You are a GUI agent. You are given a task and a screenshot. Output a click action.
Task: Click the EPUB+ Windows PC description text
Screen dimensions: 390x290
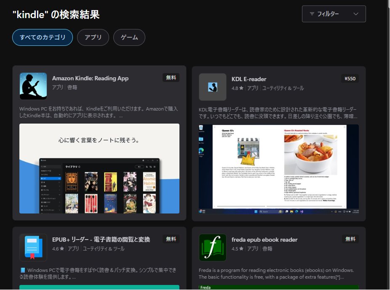98,273
